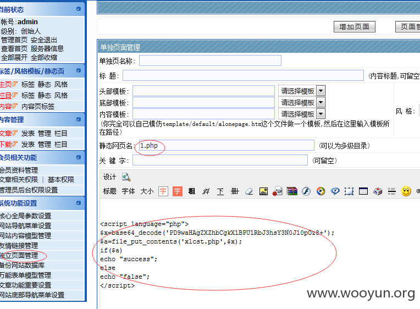The width and height of the screenshot is (420, 309).
Task: Open the 内容模板 template dropdown
Action: [302, 114]
